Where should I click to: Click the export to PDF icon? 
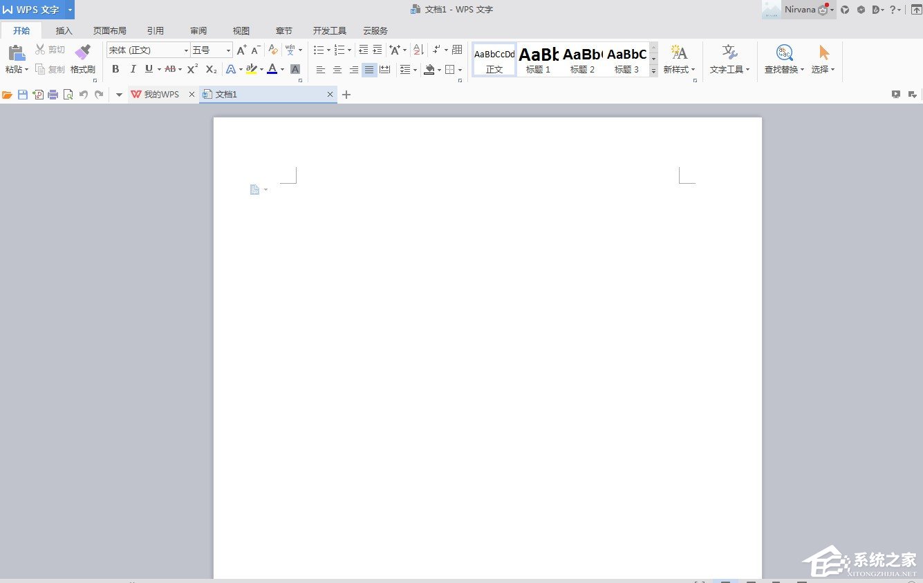click(38, 95)
